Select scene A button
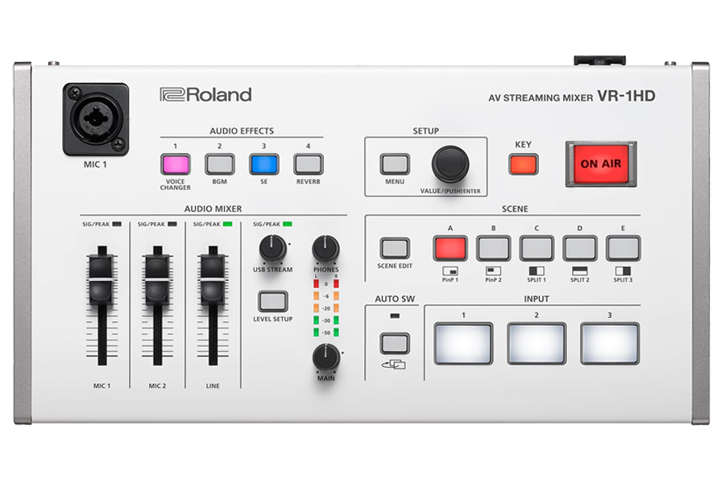Screen dimensions: 725x483 pyautogui.click(x=450, y=248)
